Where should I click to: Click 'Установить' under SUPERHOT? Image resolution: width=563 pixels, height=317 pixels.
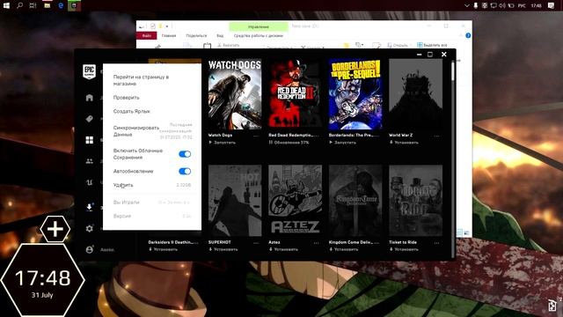click(223, 249)
